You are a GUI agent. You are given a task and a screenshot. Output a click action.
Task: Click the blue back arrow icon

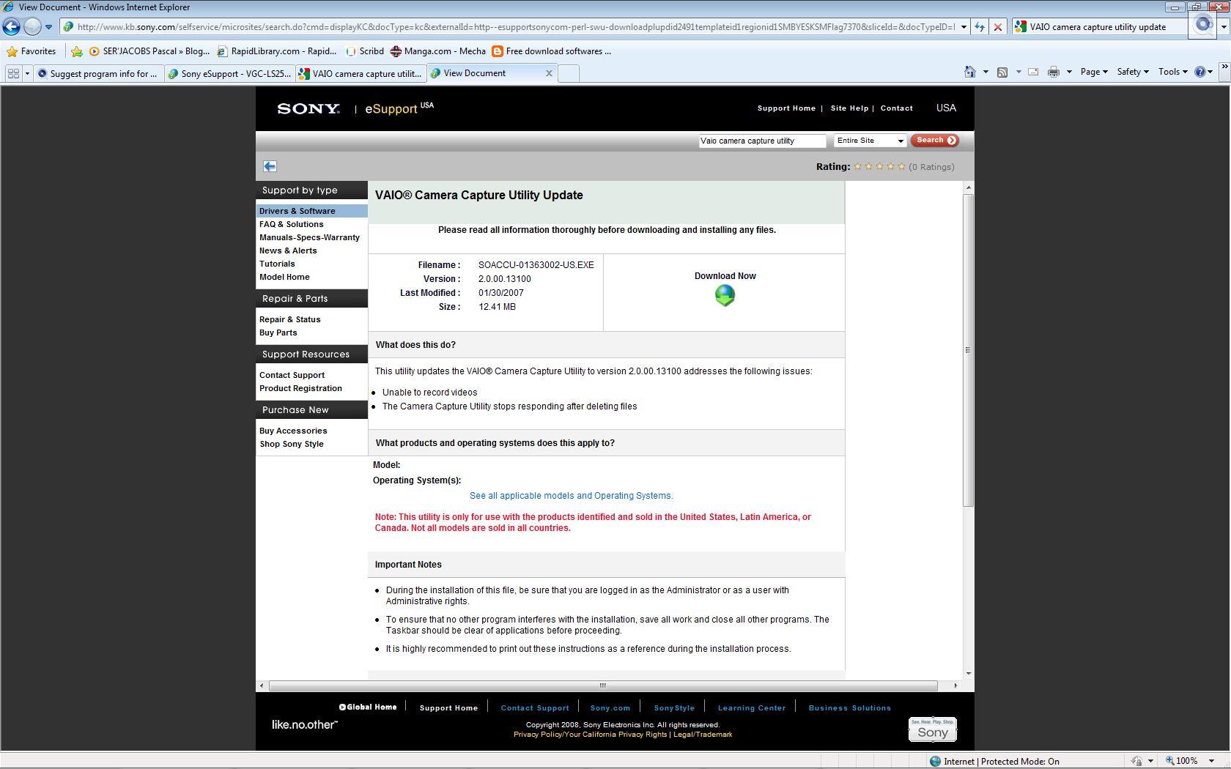270,166
